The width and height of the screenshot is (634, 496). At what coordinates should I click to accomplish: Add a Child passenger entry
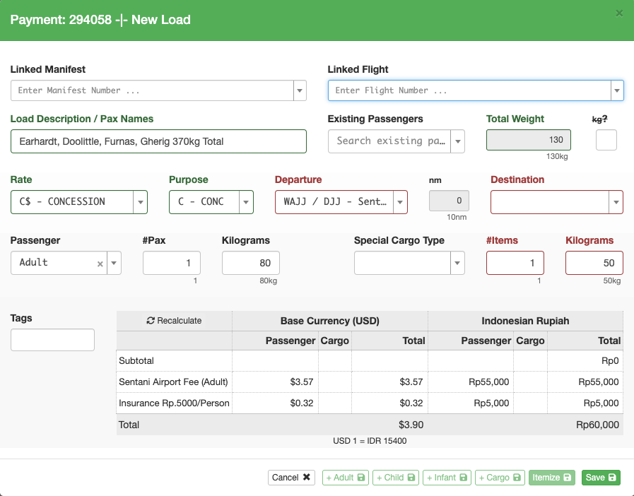(395, 478)
